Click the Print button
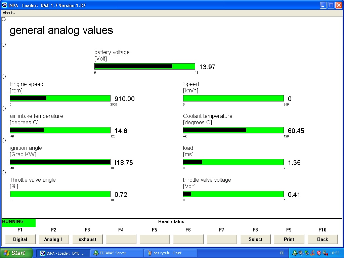Image resolution: width=344 pixels, height=258 pixels. tap(289, 239)
